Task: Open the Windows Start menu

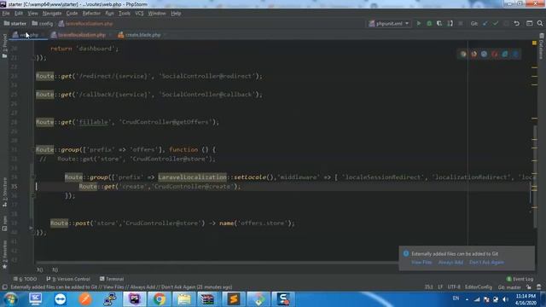Action: [x=10, y=299]
